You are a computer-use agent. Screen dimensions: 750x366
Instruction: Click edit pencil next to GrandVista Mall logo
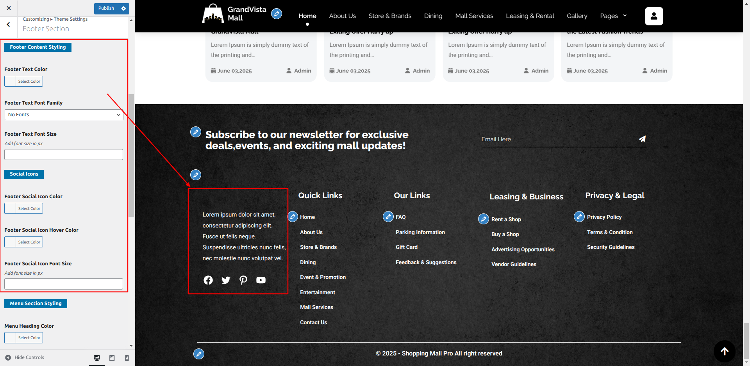277,14
